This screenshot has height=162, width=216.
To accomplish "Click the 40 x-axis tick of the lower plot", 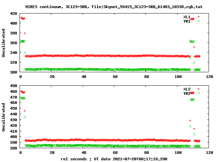I will pos(84,153).
